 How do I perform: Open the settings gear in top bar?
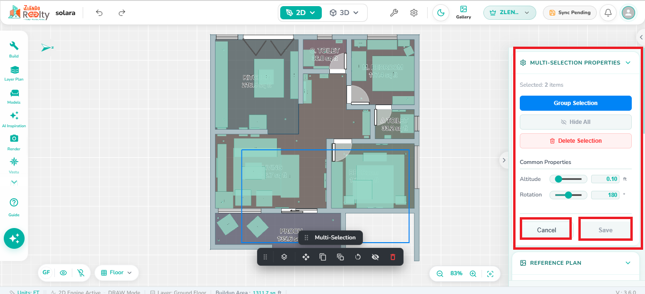coord(414,13)
